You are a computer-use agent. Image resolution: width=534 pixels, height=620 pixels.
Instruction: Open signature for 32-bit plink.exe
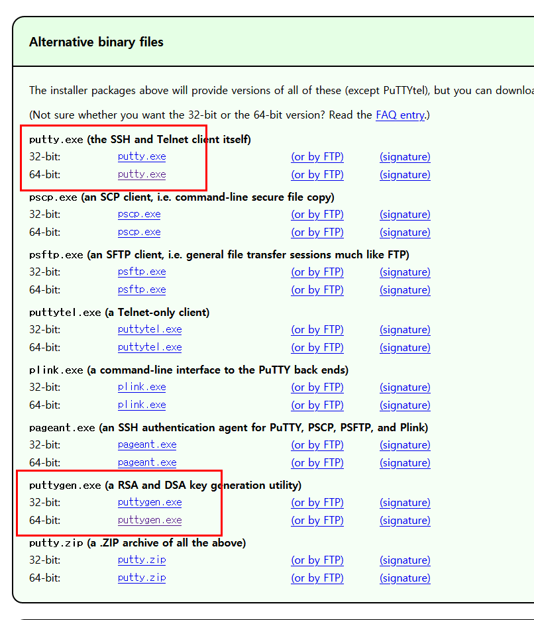[x=405, y=387]
